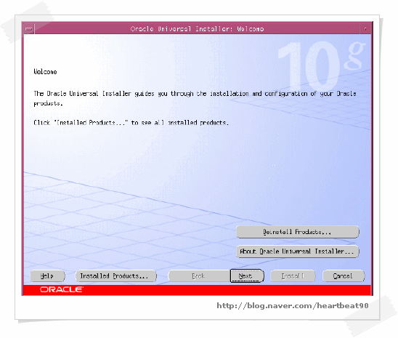This screenshot has height=338, width=398.
Task: Click the Next button
Action: (247, 275)
